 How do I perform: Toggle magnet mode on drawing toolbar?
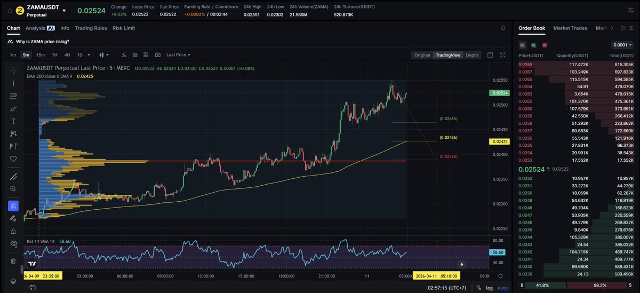coord(13,205)
